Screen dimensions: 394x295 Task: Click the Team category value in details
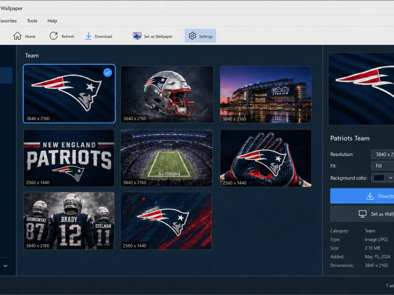click(x=370, y=231)
